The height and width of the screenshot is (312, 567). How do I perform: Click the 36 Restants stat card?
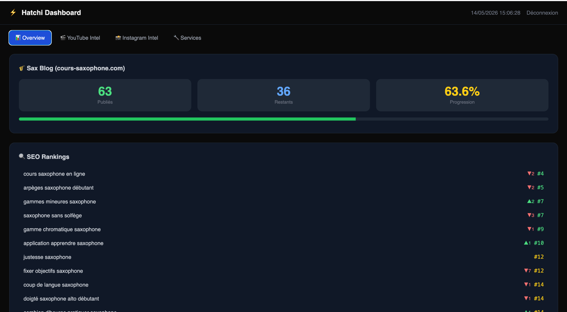click(x=283, y=95)
